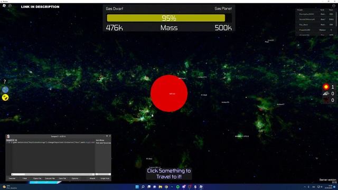This screenshot has width=338, height=190.
Task: Expand the system tray hidden icons chevron
Action: coord(305,187)
